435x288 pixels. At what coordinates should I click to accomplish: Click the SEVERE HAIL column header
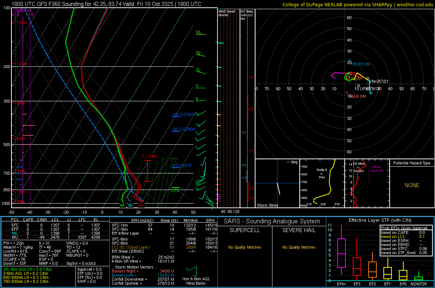coord(299,230)
